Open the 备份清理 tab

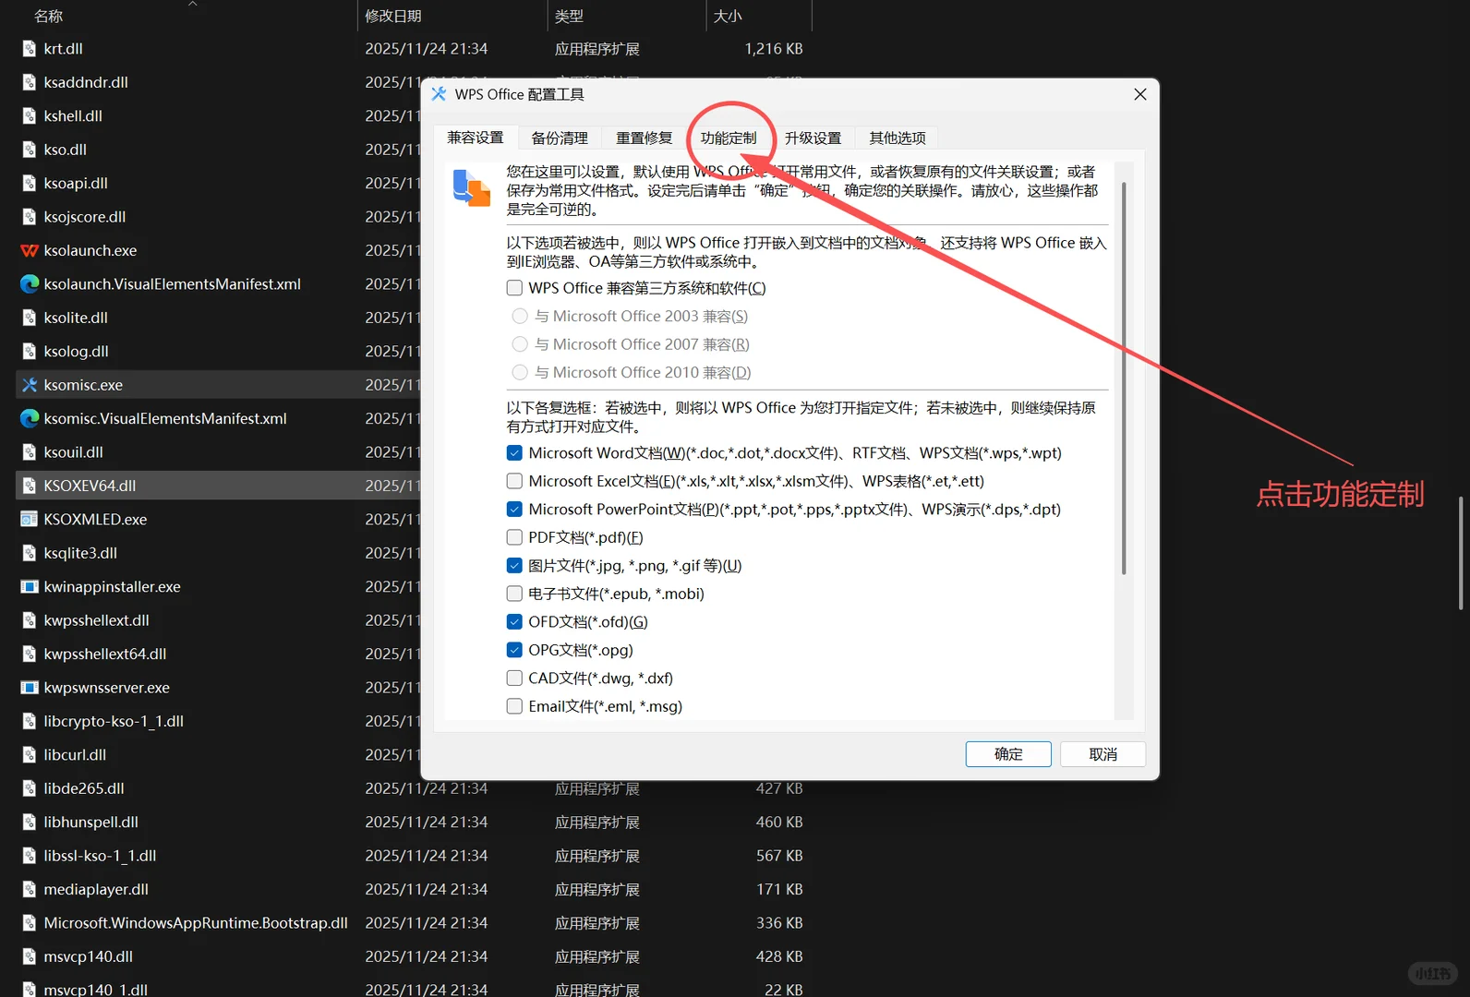tap(560, 138)
